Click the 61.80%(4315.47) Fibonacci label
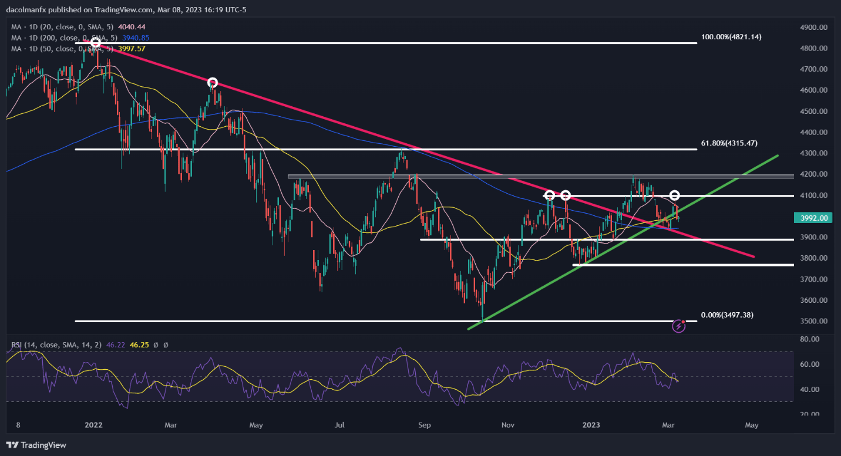The image size is (841, 456). tap(729, 143)
